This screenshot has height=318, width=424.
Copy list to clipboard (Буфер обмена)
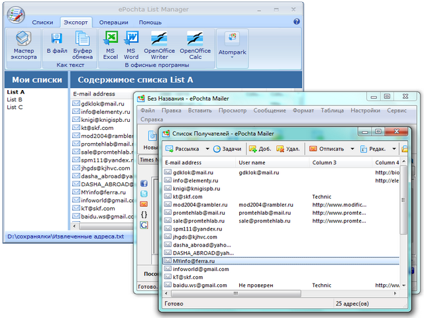click(82, 46)
